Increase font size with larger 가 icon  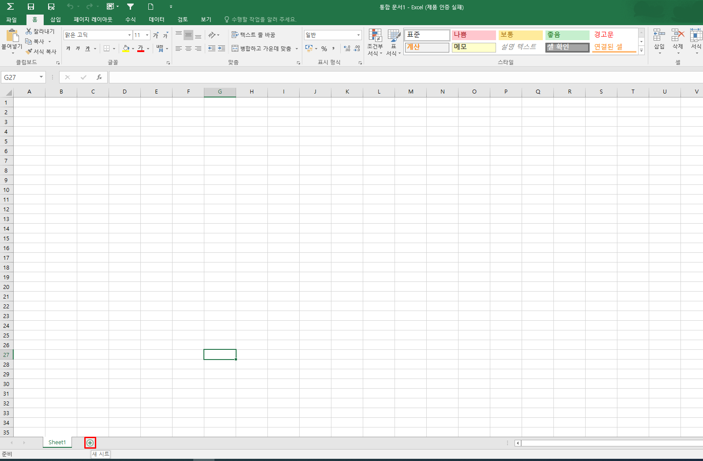tap(156, 35)
